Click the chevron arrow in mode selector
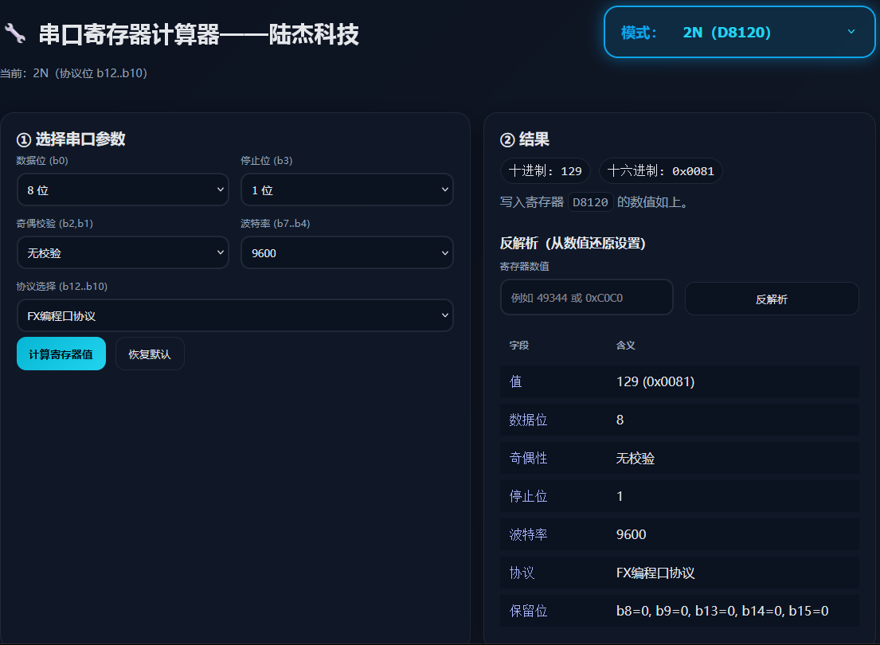 [851, 32]
